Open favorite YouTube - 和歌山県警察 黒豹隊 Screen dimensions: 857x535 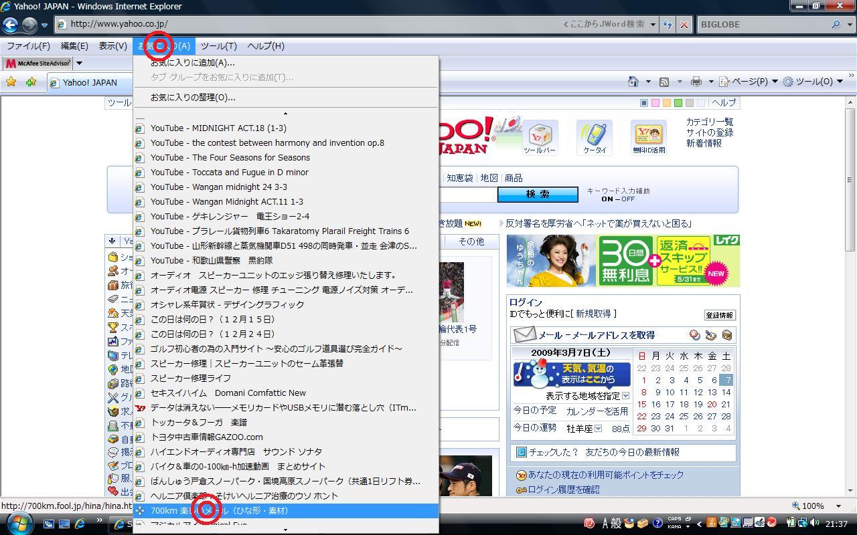pyautogui.click(x=286, y=261)
